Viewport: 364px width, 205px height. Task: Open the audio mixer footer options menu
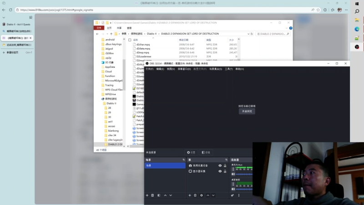point(238,195)
